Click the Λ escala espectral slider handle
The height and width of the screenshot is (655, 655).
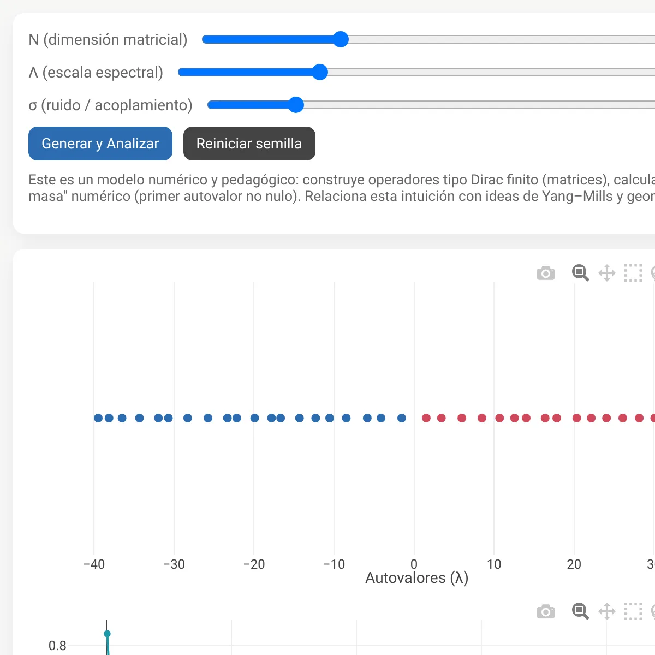coord(320,72)
